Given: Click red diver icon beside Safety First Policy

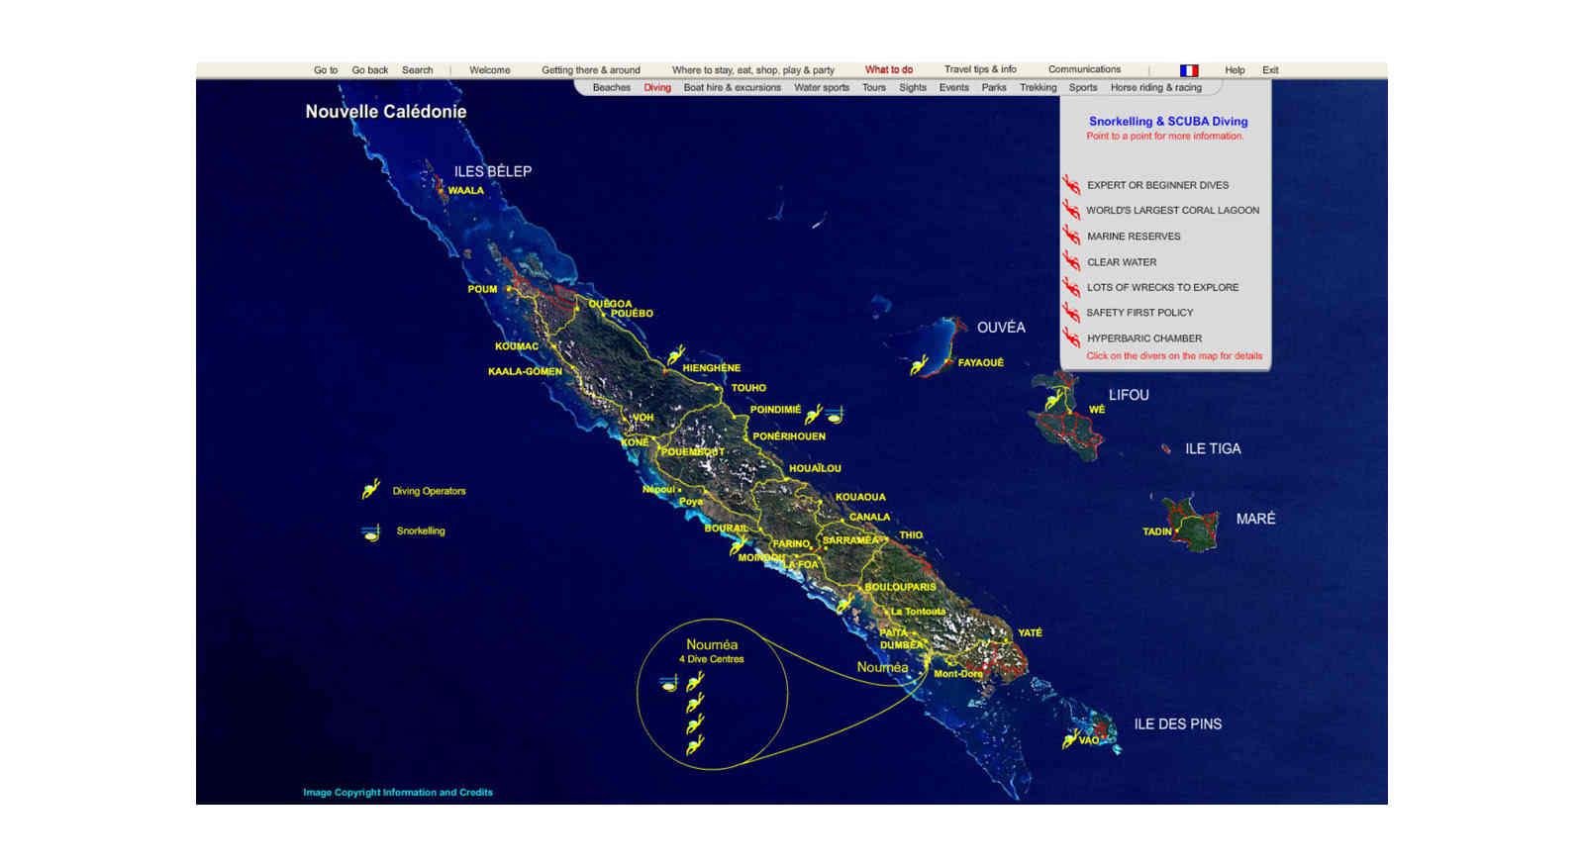Looking at the screenshot, I should [x=1071, y=312].
